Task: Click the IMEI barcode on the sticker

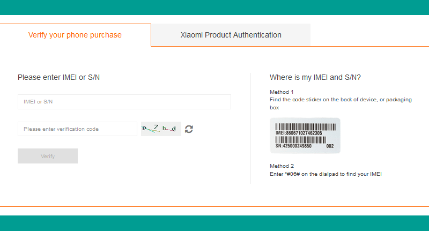Action: [x=306, y=127]
